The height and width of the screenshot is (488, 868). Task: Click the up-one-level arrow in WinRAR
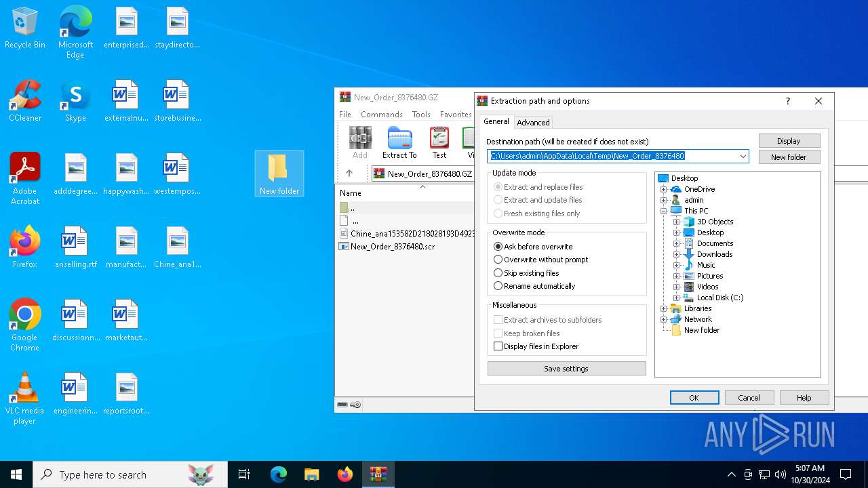(x=349, y=174)
